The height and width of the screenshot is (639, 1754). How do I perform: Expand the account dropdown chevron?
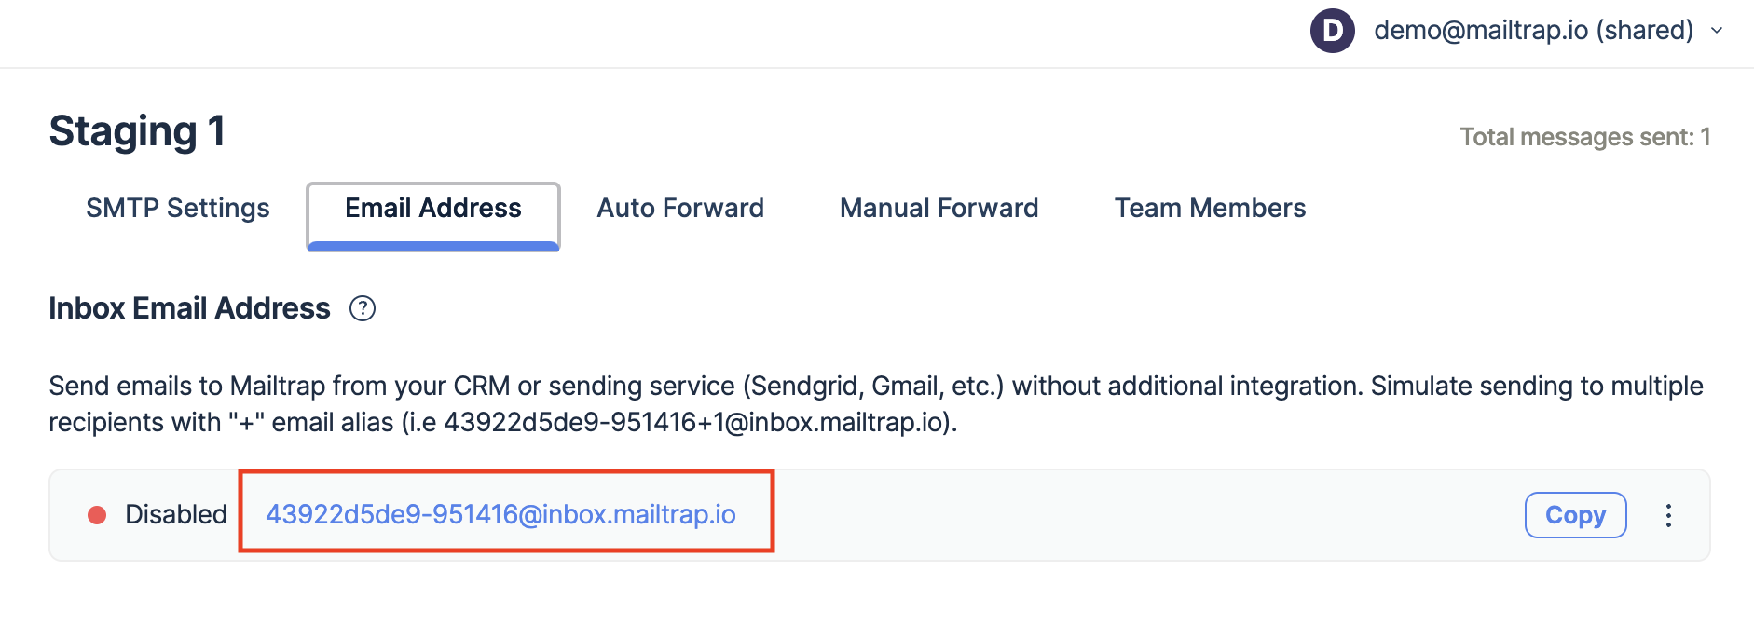(x=1717, y=31)
